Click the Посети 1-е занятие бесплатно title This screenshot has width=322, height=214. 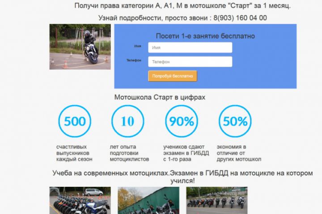[x=205, y=36]
